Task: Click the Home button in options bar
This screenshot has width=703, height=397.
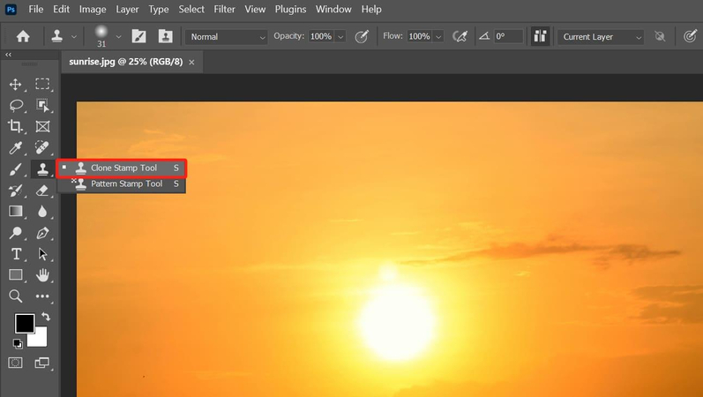Action: 23,37
